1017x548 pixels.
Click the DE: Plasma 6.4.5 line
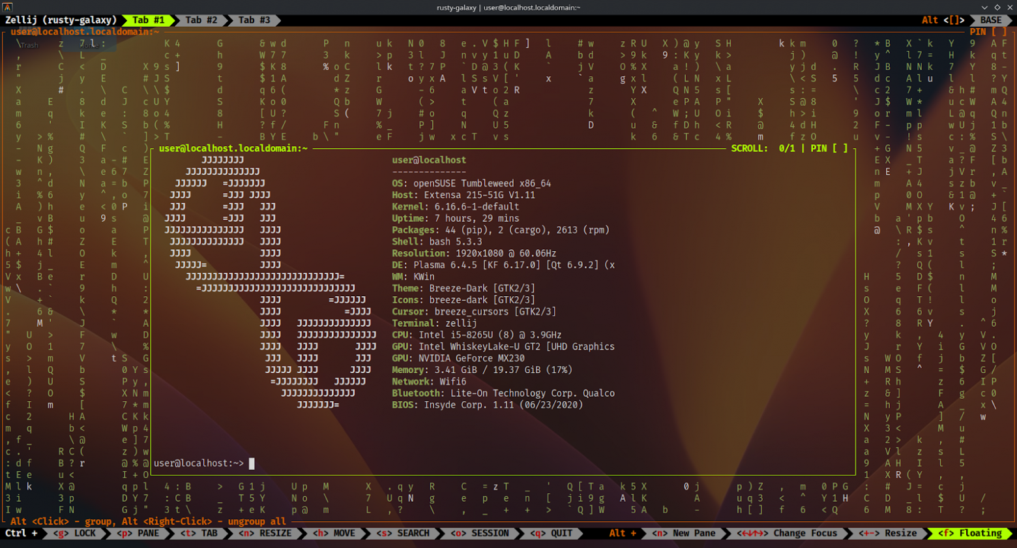point(503,266)
